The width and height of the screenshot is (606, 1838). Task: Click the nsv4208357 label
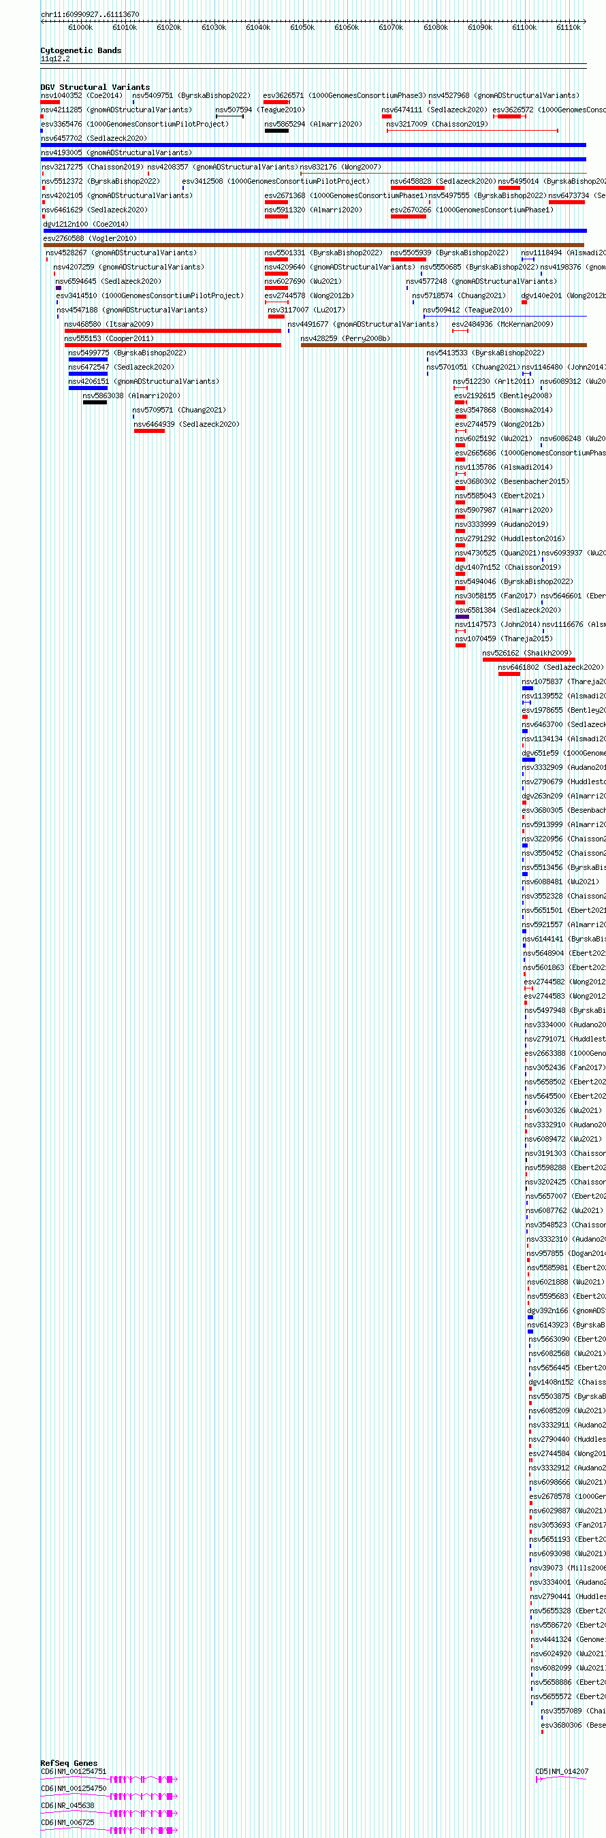223,167
